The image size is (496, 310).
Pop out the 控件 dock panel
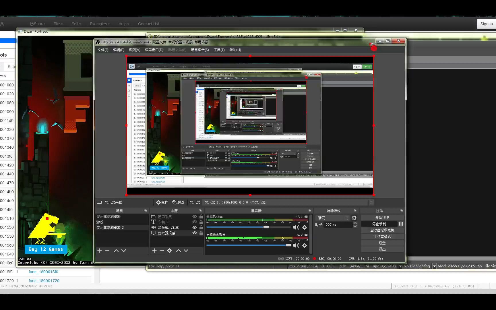pyautogui.click(x=402, y=211)
